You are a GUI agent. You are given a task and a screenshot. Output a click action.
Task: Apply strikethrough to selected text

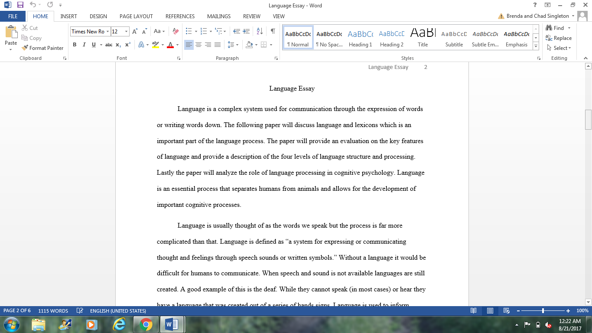[108, 45]
